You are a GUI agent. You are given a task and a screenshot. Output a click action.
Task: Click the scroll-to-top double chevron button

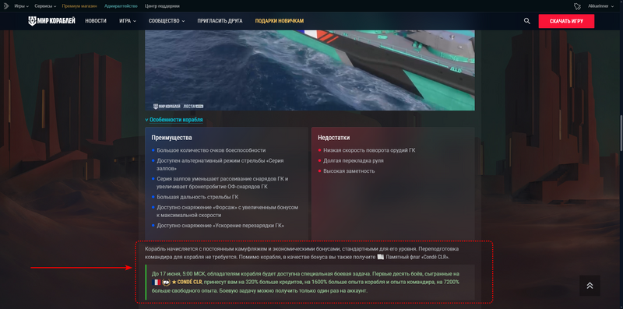pyautogui.click(x=590, y=286)
